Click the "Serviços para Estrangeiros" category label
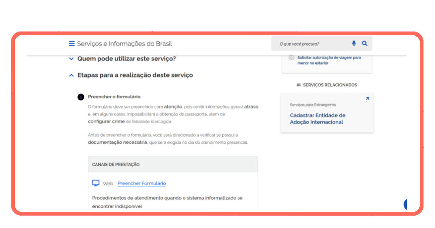Image resolution: width=435 pixels, height=228 pixels. (x=313, y=105)
